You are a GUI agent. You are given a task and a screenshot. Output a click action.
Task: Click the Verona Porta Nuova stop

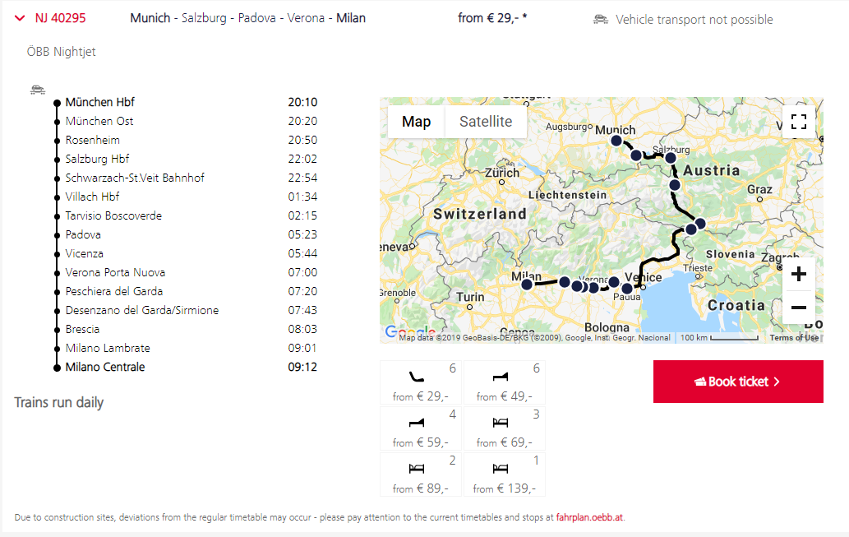tap(115, 272)
